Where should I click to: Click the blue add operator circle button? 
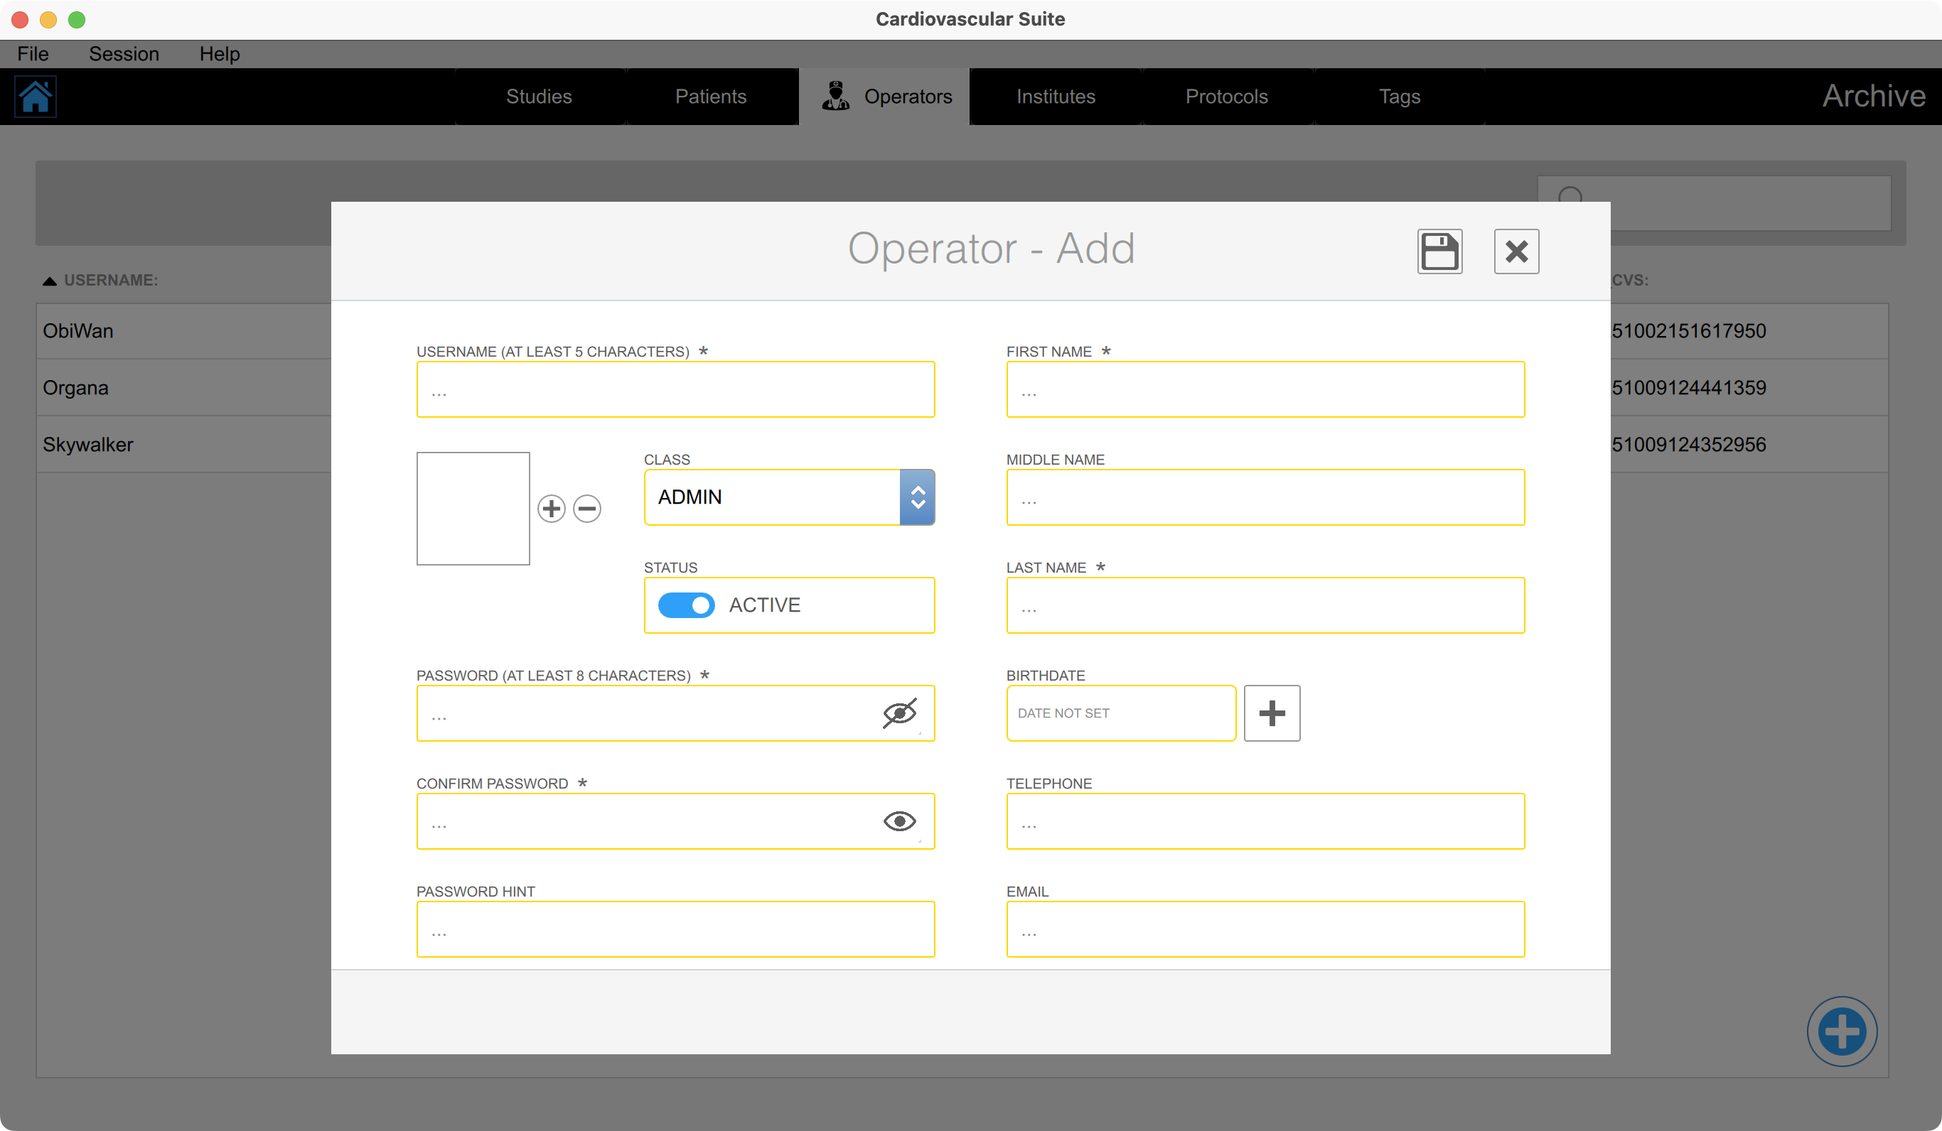(1842, 1031)
